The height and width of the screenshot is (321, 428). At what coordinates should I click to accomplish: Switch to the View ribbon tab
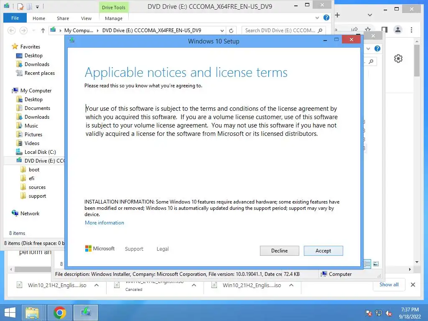tap(86, 18)
